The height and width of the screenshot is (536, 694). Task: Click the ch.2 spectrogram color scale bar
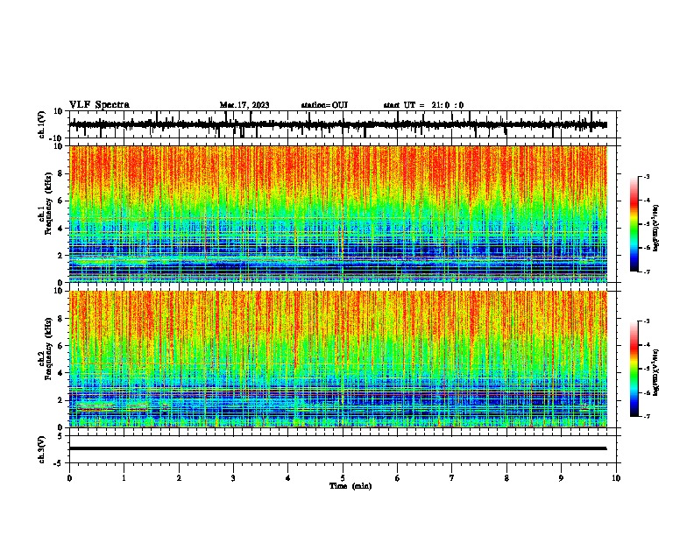634,369
